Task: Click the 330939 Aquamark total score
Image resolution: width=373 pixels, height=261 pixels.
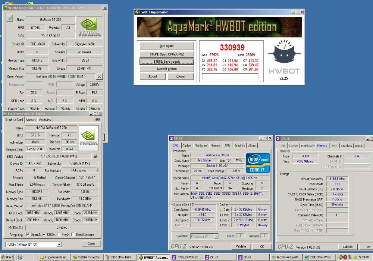Action: pyautogui.click(x=232, y=47)
